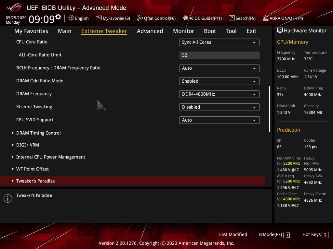
Task: Expand Tweaker's Paradise submenu
Action: tap(133, 181)
